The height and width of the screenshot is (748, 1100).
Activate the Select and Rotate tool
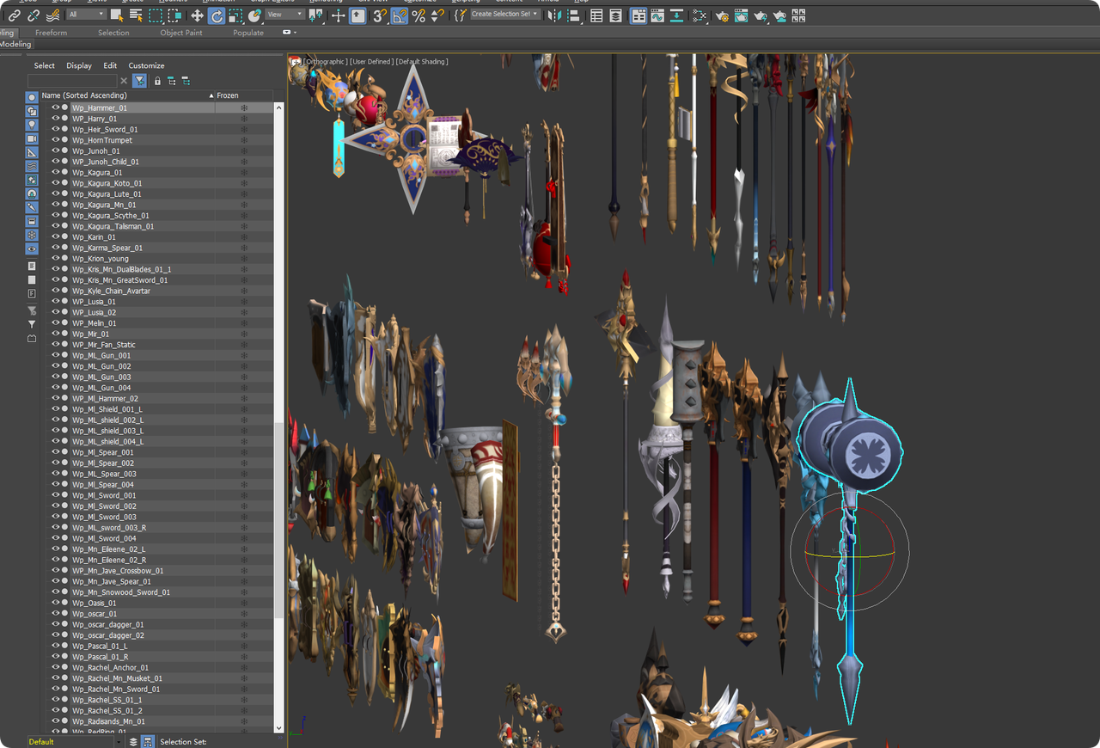217,15
